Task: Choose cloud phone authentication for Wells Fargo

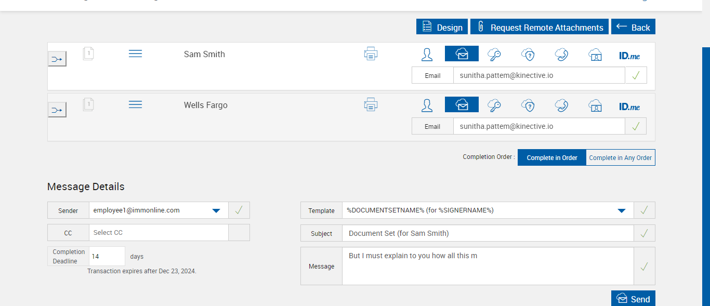Action: pyautogui.click(x=561, y=105)
